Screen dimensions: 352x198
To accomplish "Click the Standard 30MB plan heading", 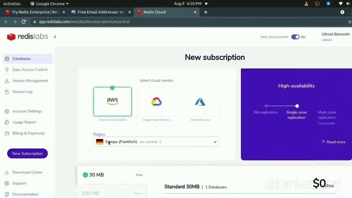I will click(x=182, y=187).
